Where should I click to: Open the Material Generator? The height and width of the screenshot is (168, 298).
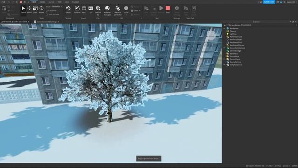[x=118, y=10]
